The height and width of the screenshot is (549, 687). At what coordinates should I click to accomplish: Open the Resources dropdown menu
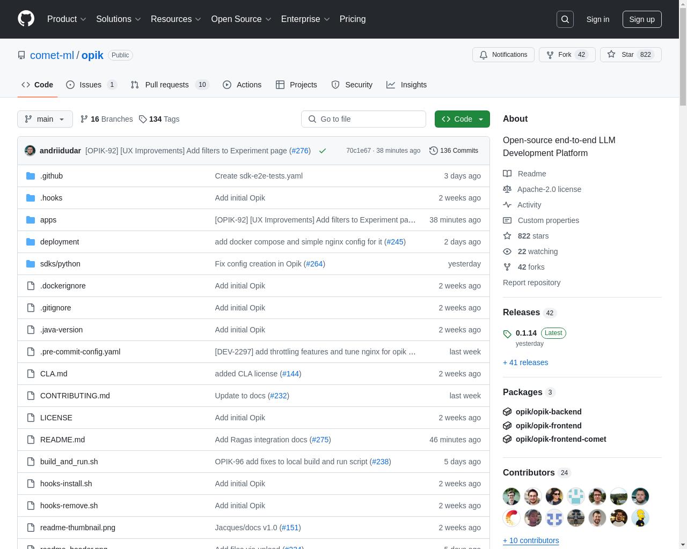point(176,19)
